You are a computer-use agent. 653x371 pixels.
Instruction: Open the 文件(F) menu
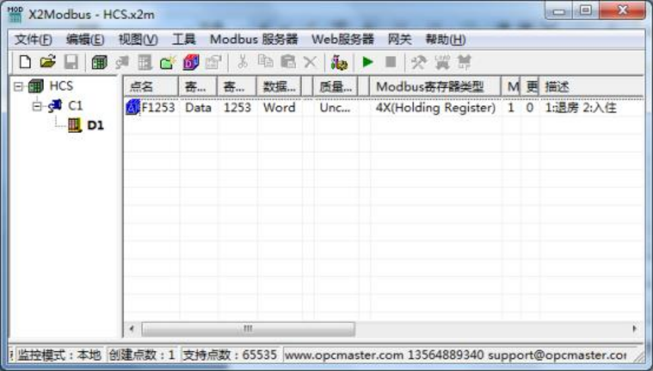coord(33,40)
